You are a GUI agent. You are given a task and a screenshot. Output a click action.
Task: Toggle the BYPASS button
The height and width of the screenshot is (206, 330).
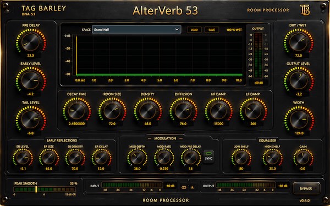point(307,188)
